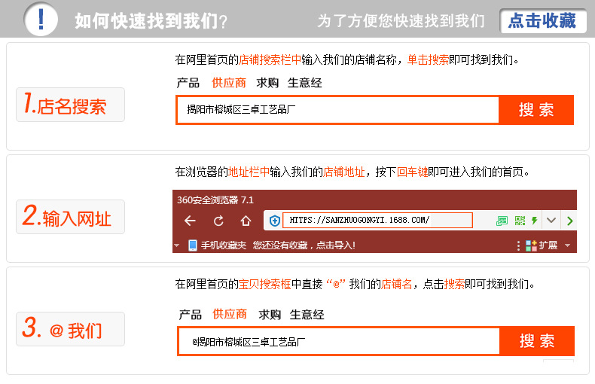Click 手机收藏夹 bookmark text
The width and height of the screenshot is (595, 384).
[x=224, y=245]
